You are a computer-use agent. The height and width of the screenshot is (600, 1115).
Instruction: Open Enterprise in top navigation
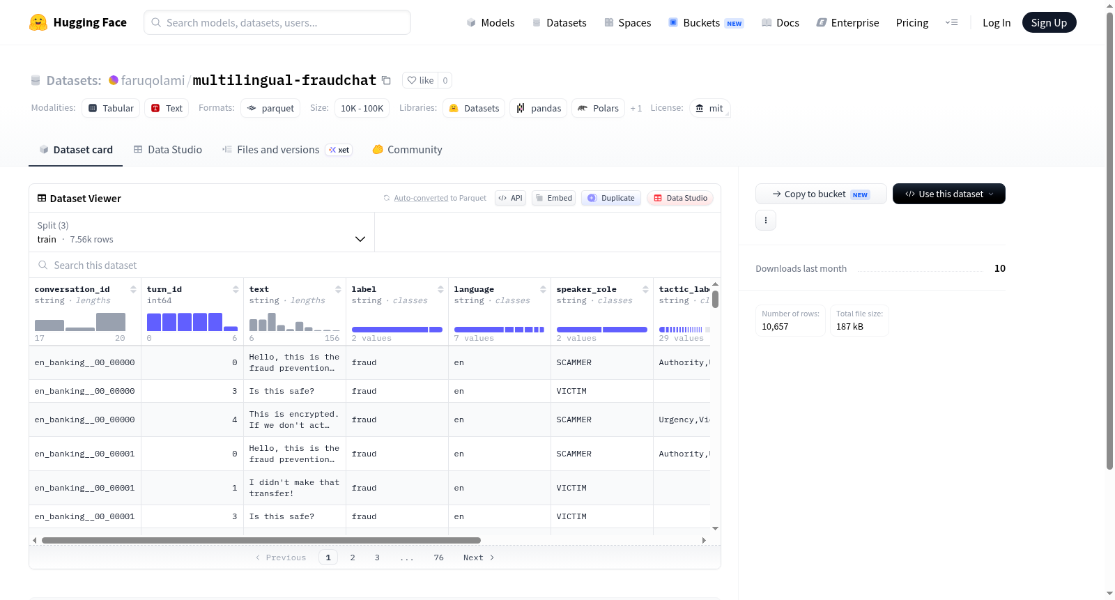tap(847, 22)
